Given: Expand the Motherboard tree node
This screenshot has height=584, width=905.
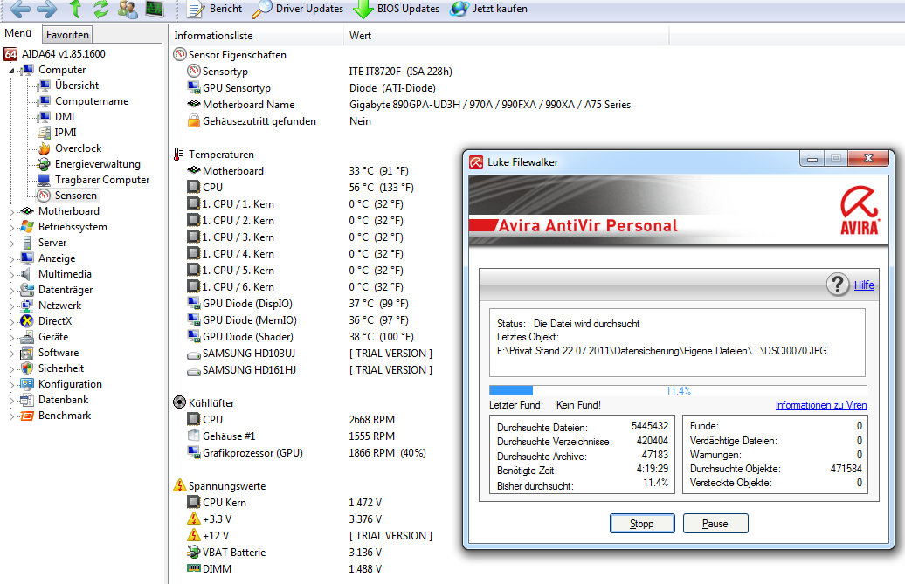Looking at the screenshot, I should (x=11, y=211).
